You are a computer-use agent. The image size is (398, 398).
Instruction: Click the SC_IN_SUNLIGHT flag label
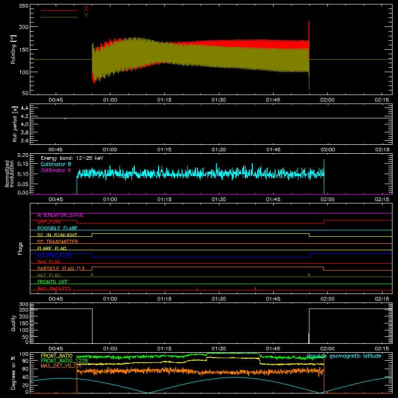pyautogui.click(x=57, y=235)
